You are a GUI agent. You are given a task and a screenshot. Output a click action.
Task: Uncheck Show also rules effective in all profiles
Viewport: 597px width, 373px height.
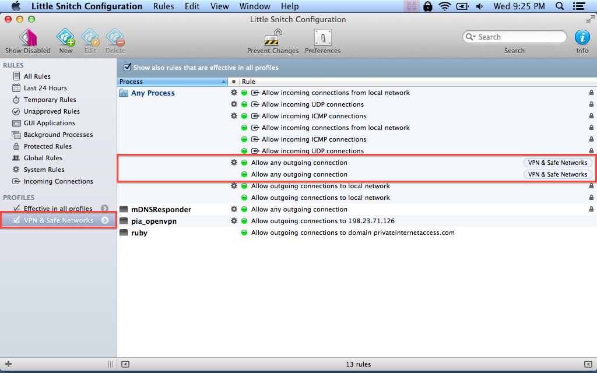[128, 68]
